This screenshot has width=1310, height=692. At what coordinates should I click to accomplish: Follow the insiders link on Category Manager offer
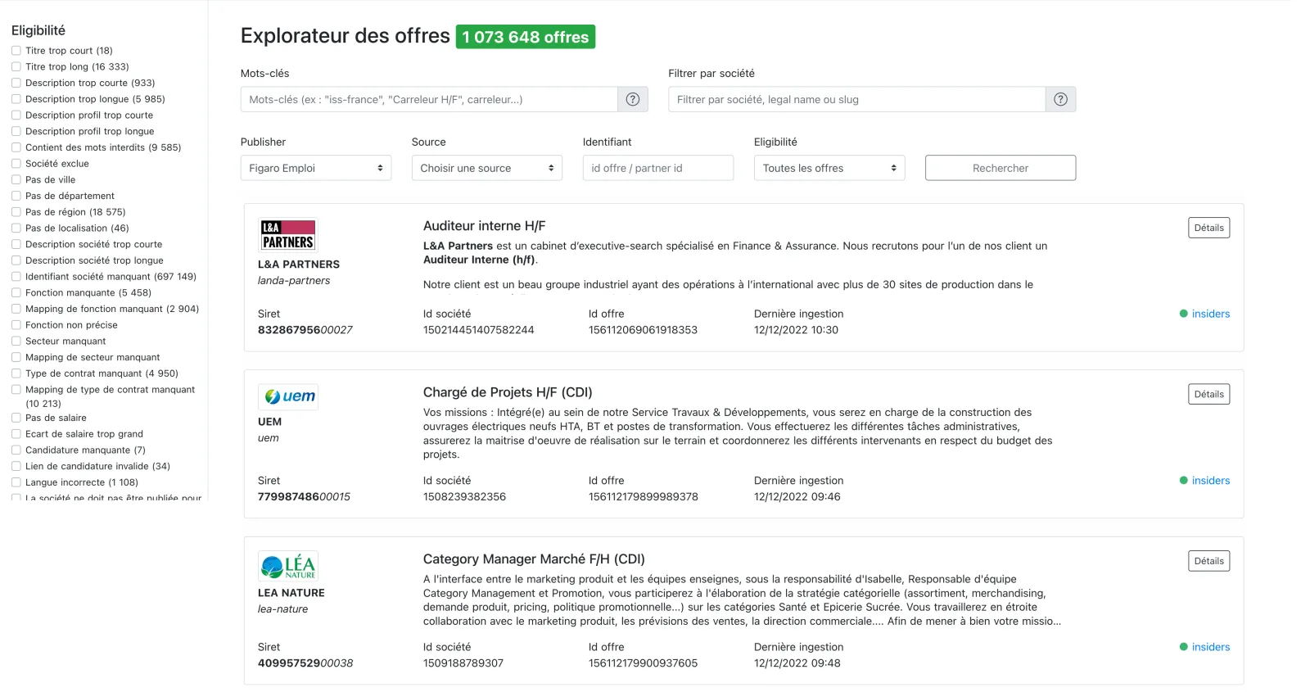coord(1211,647)
